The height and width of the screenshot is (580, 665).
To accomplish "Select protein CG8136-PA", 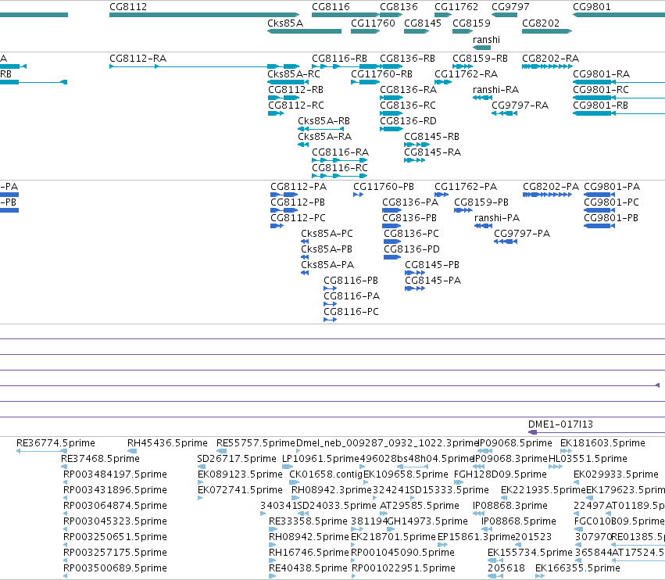I will point(391,210).
